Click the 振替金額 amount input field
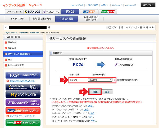Screen dimensions: 159x128 [100, 80]
